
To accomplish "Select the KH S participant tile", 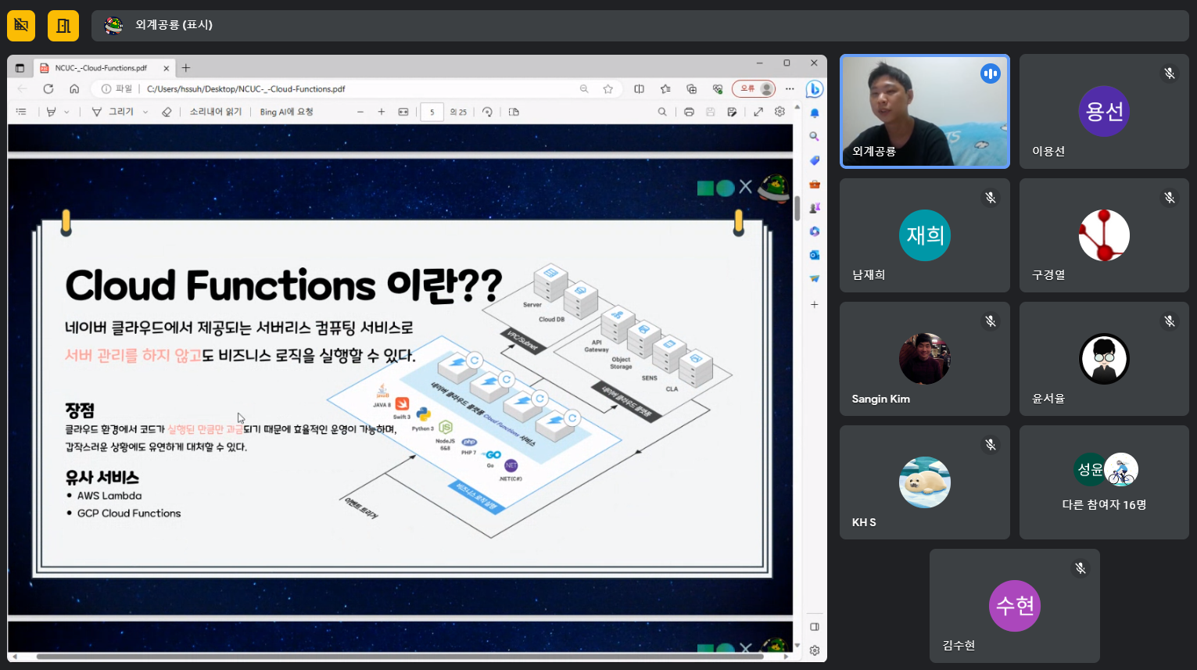I will (x=925, y=482).
